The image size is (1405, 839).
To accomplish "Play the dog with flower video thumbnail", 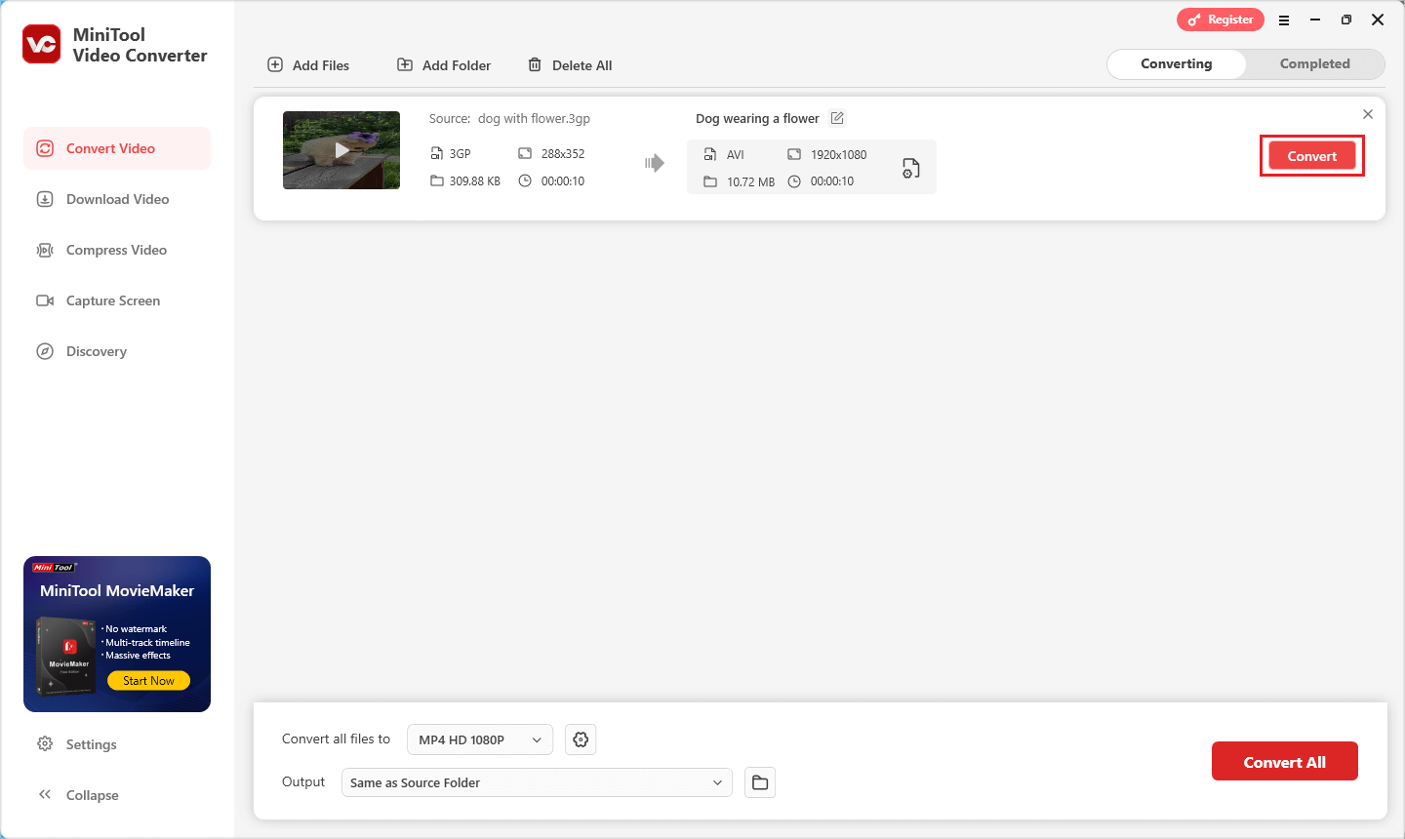I will pos(341,150).
